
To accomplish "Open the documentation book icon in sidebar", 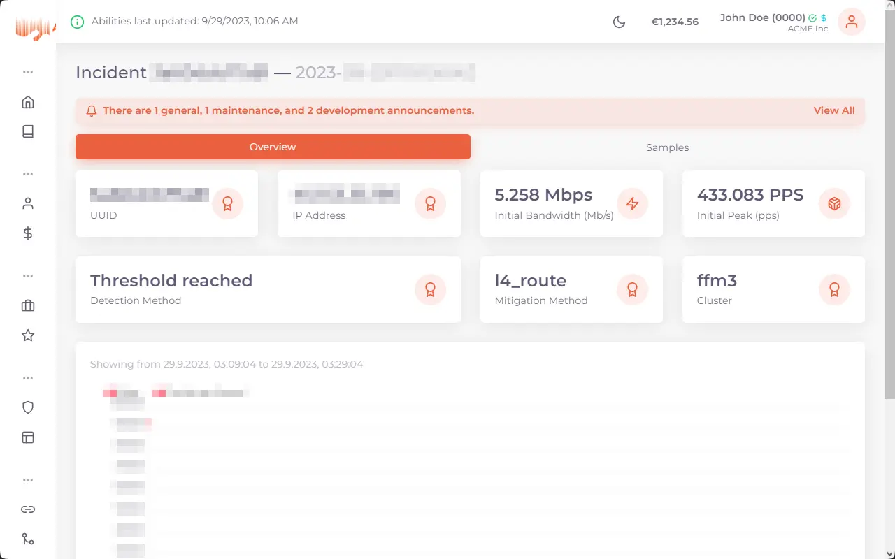I will click(x=28, y=131).
